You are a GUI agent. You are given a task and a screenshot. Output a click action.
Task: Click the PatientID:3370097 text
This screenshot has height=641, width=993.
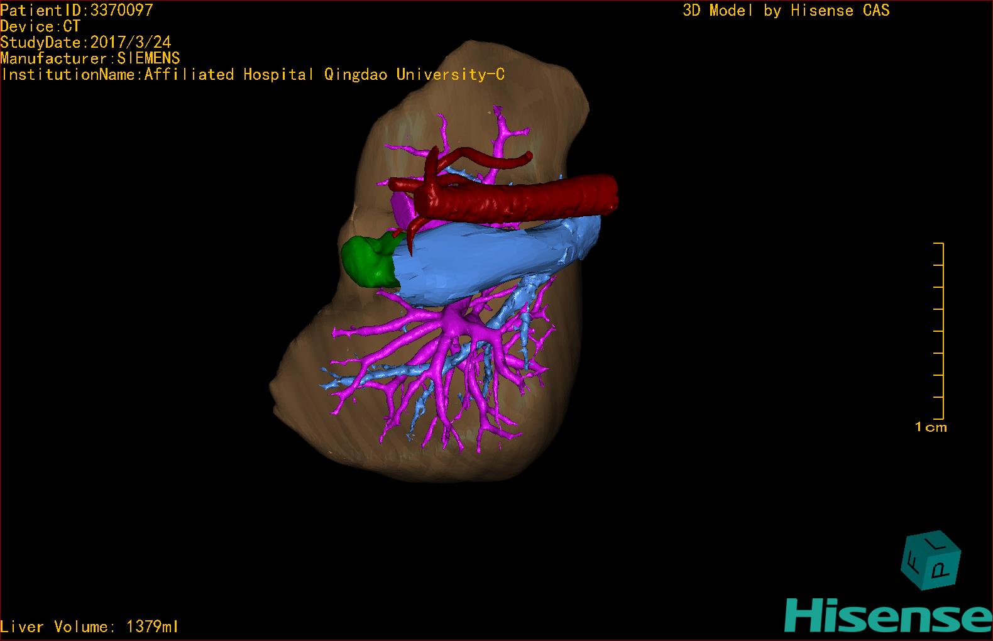tap(76, 10)
